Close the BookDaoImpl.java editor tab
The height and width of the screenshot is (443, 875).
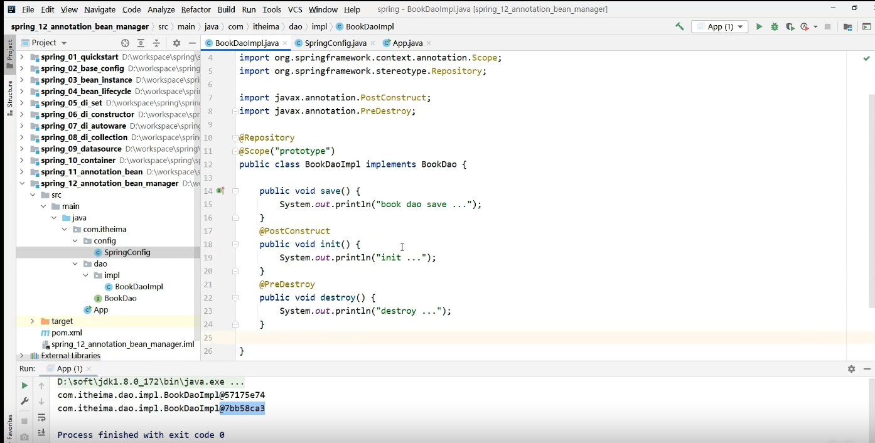pyautogui.click(x=285, y=43)
